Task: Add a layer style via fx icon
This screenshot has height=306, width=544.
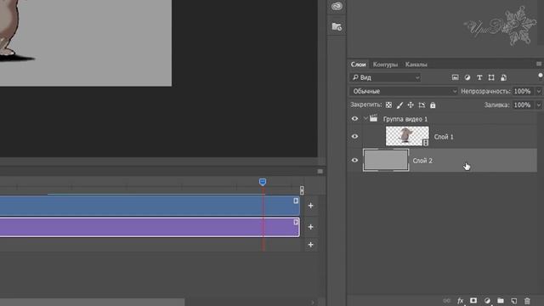Action: click(x=460, y=300)
